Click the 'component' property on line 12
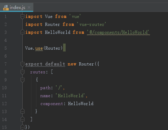Image resolution: width=168 pixels, height=130 pixels. click(x=52, y=104)
